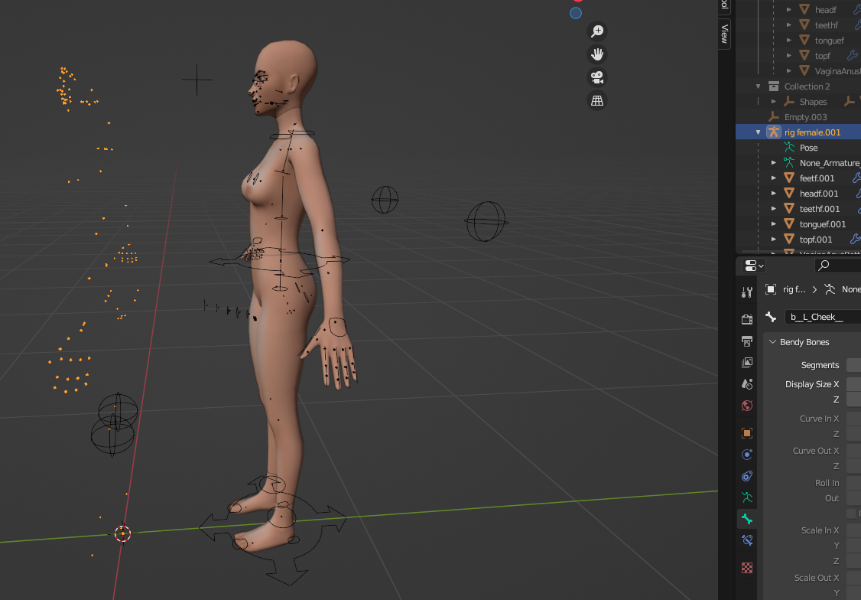Click 'rig f...' breadcrumb text
861x600 pixels.
tap(794, 289)
